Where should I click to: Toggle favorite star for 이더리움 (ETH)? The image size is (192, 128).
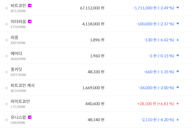(6, 24)
